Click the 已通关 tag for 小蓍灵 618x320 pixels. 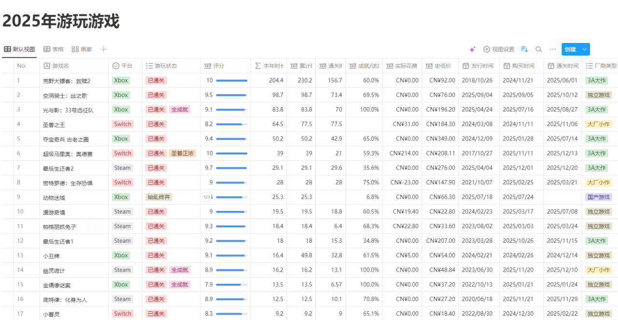pos(156,313)
